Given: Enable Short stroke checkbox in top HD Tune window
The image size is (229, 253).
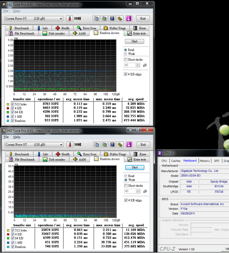Looking at the screenshot, I should (126, 60).
